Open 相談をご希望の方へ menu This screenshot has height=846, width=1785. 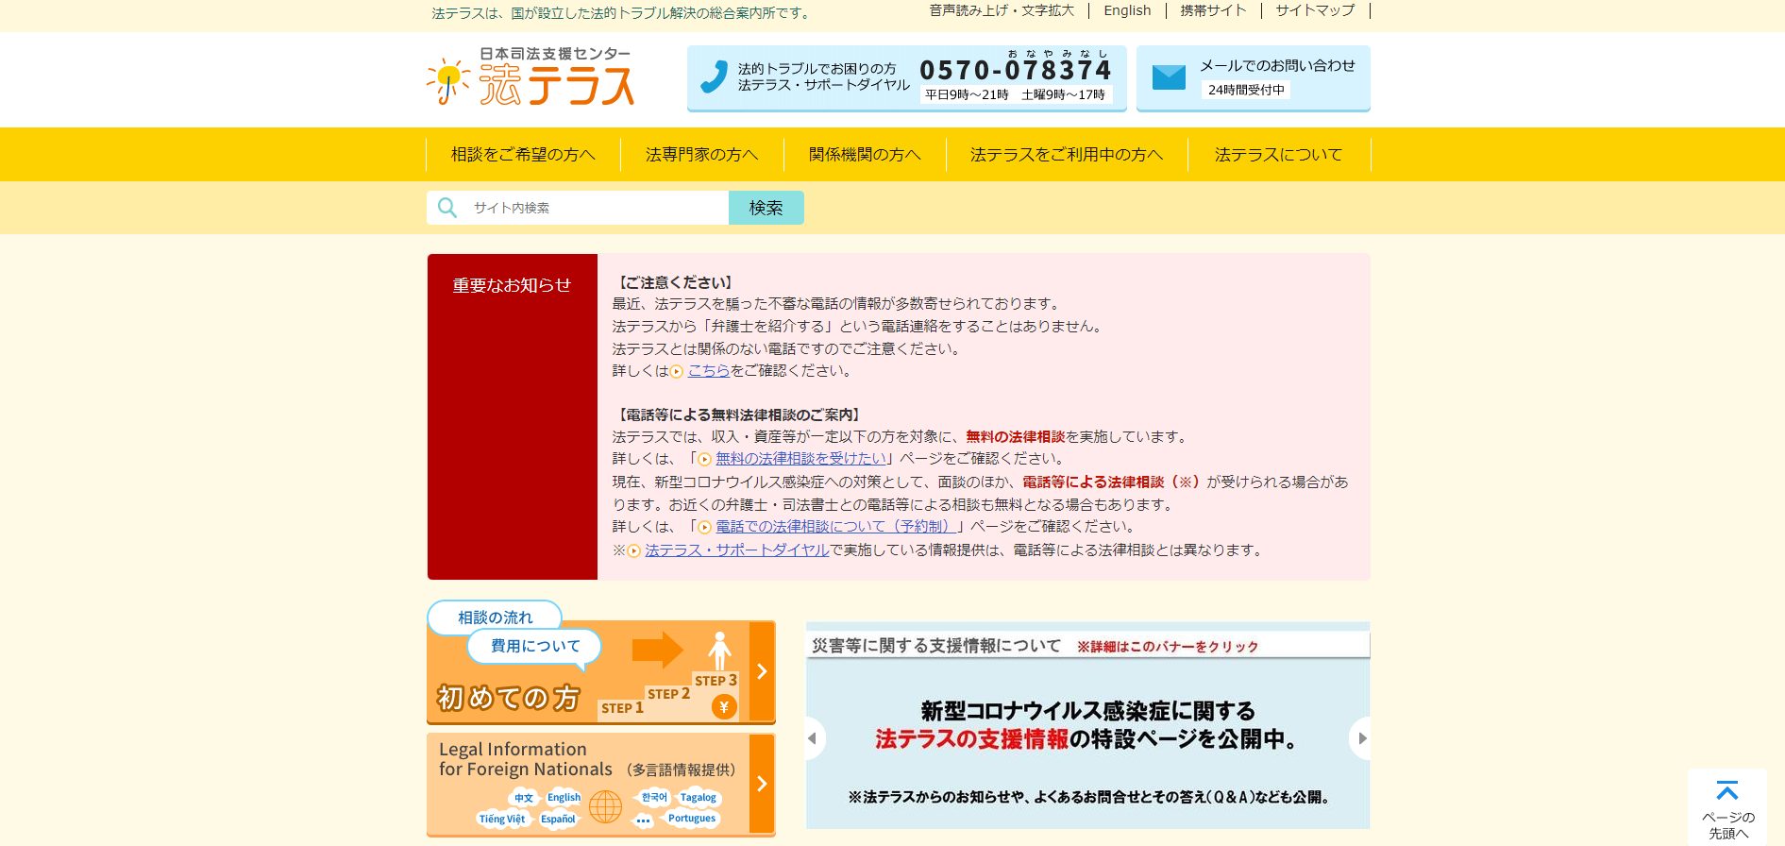click(523, 154)
